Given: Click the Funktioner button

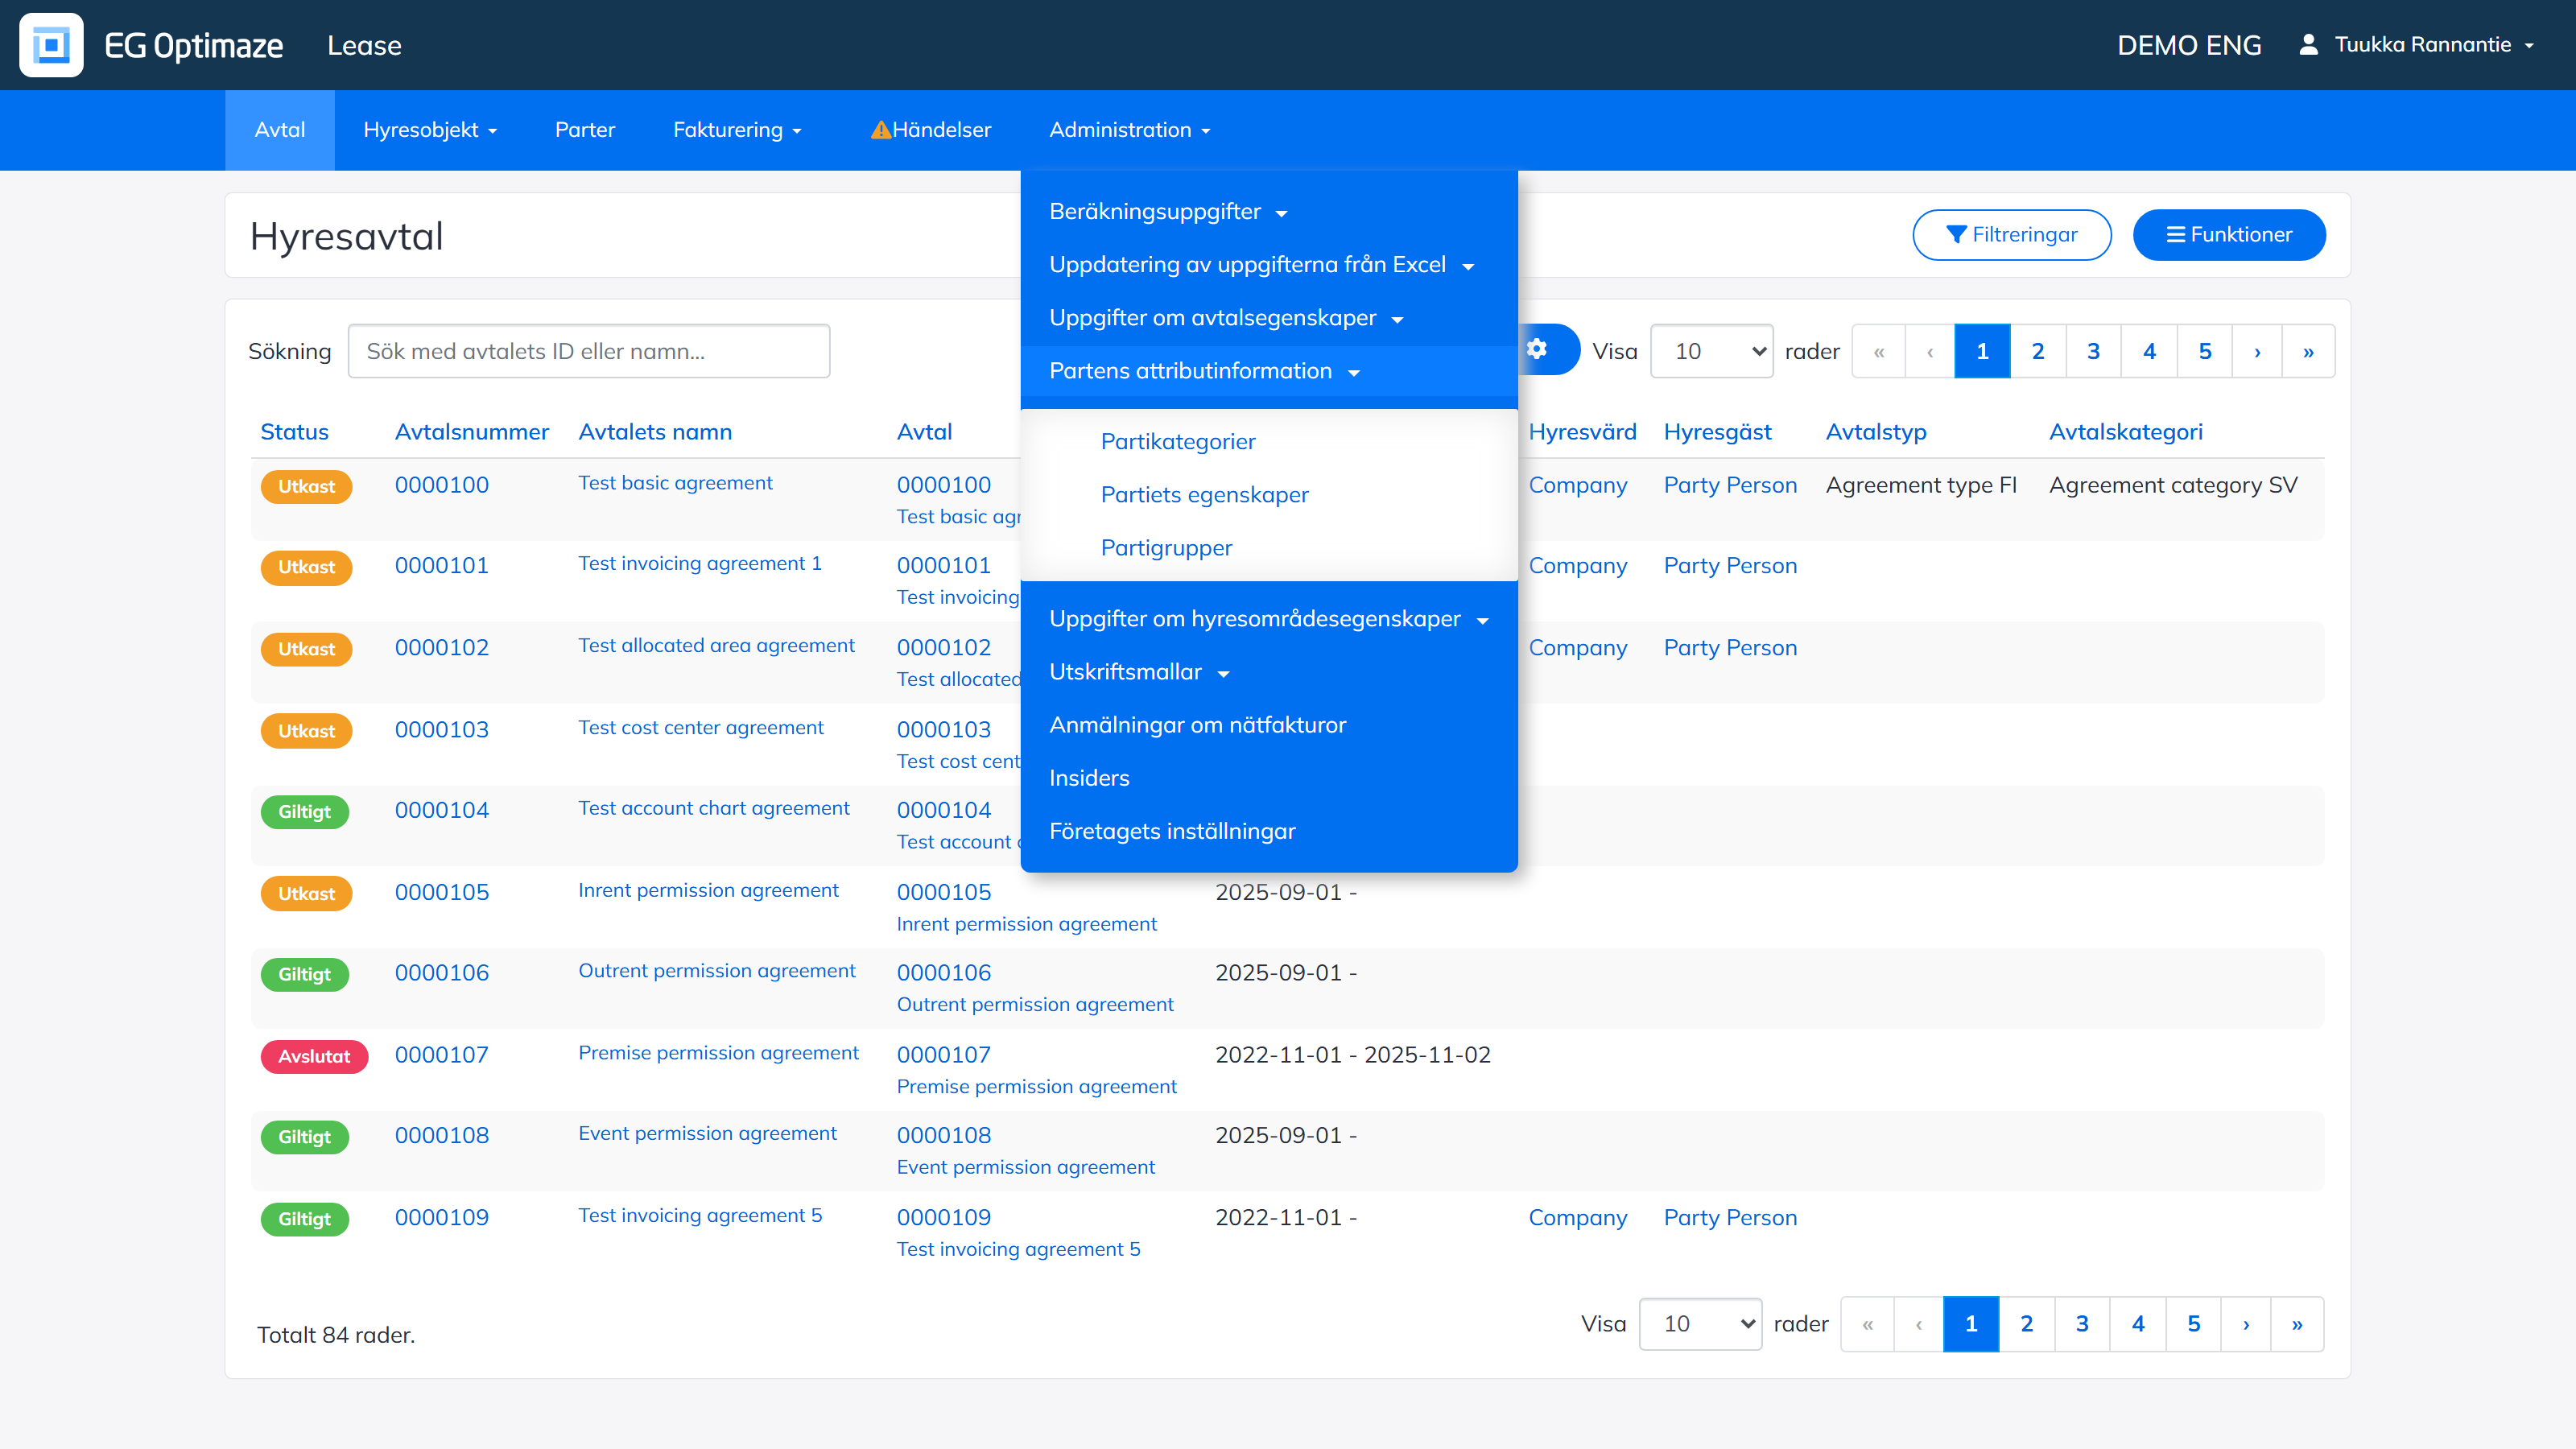Looking at the screenshot, I should coord(2229,235).
